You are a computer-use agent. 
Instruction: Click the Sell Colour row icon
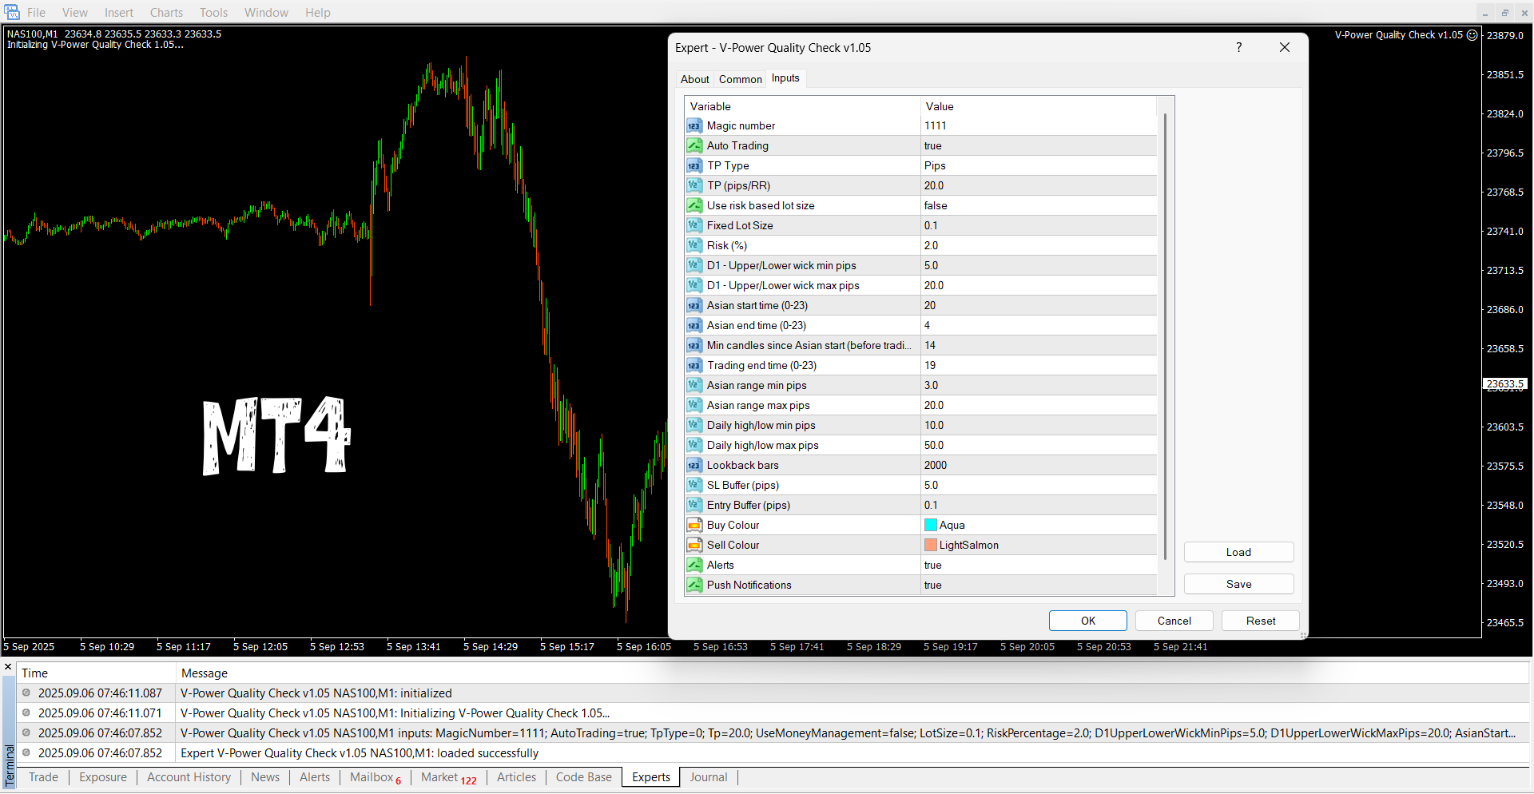[694, 545]
